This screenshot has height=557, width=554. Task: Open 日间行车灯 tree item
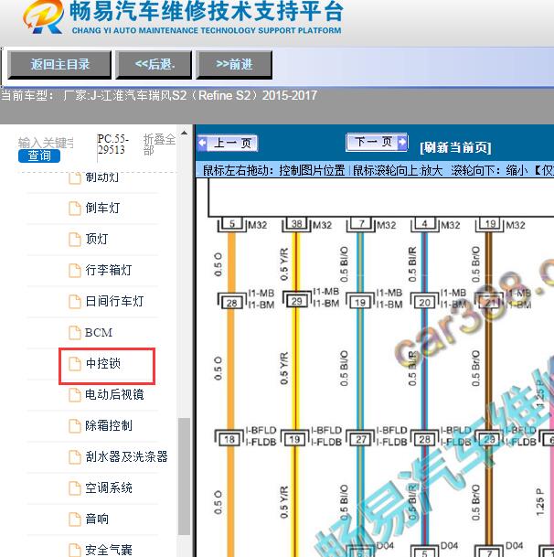click(x=114, y=301)
